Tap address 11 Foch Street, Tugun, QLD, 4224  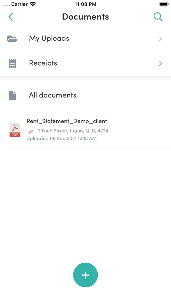73,131
